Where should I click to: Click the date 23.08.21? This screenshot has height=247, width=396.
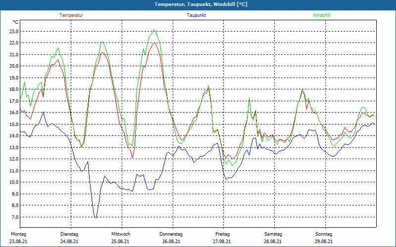pyautogui.click(x=18, y=242)
